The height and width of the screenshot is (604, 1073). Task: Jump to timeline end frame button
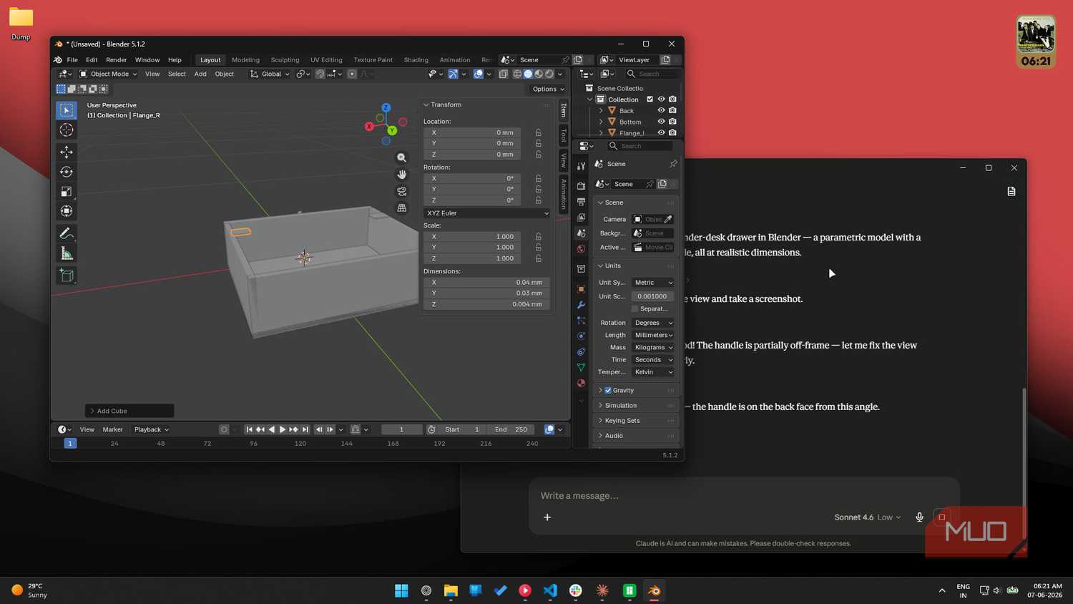coord(305,429)
